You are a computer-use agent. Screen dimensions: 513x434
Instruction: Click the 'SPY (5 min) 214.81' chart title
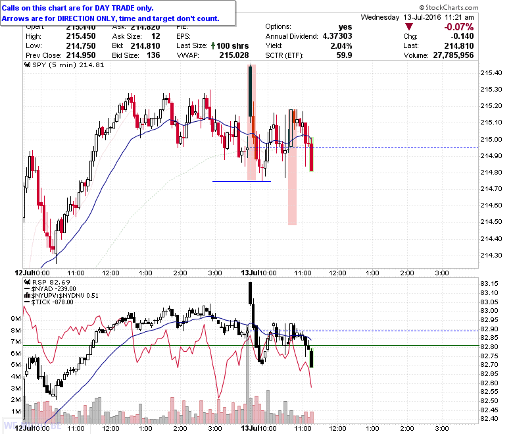coord(68,65)
